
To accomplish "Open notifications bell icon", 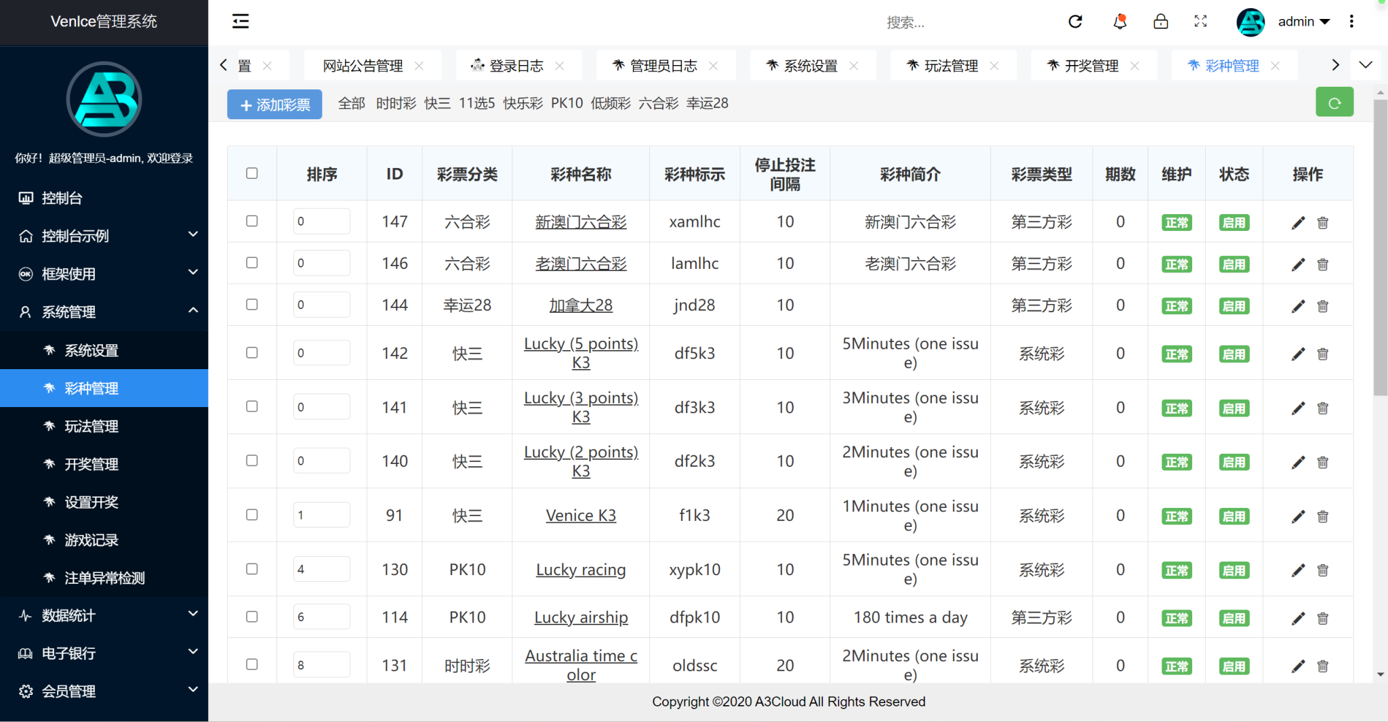I will coord(1120,22).
